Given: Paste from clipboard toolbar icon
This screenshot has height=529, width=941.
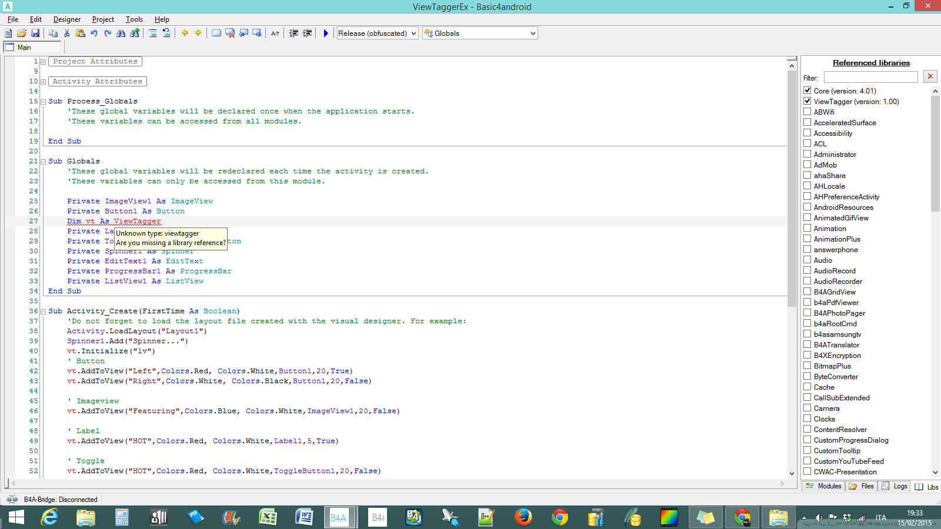Looking at the screenshot, I should tap(81, 34).
